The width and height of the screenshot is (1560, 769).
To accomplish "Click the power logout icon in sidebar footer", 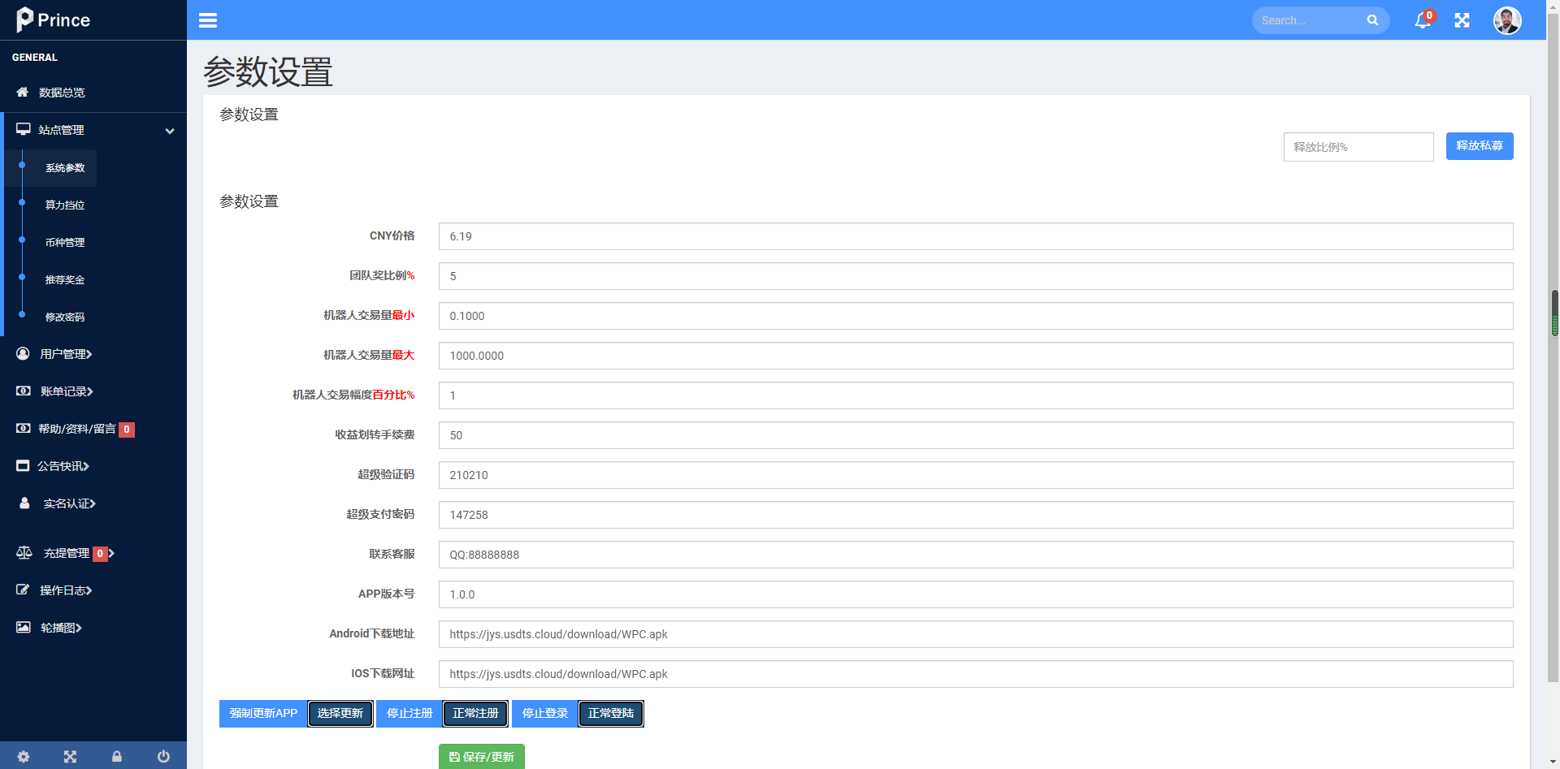I will (163, 756).
